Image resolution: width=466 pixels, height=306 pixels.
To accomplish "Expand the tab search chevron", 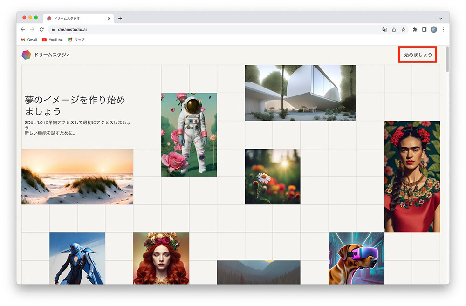I will [x=441, y=19].
